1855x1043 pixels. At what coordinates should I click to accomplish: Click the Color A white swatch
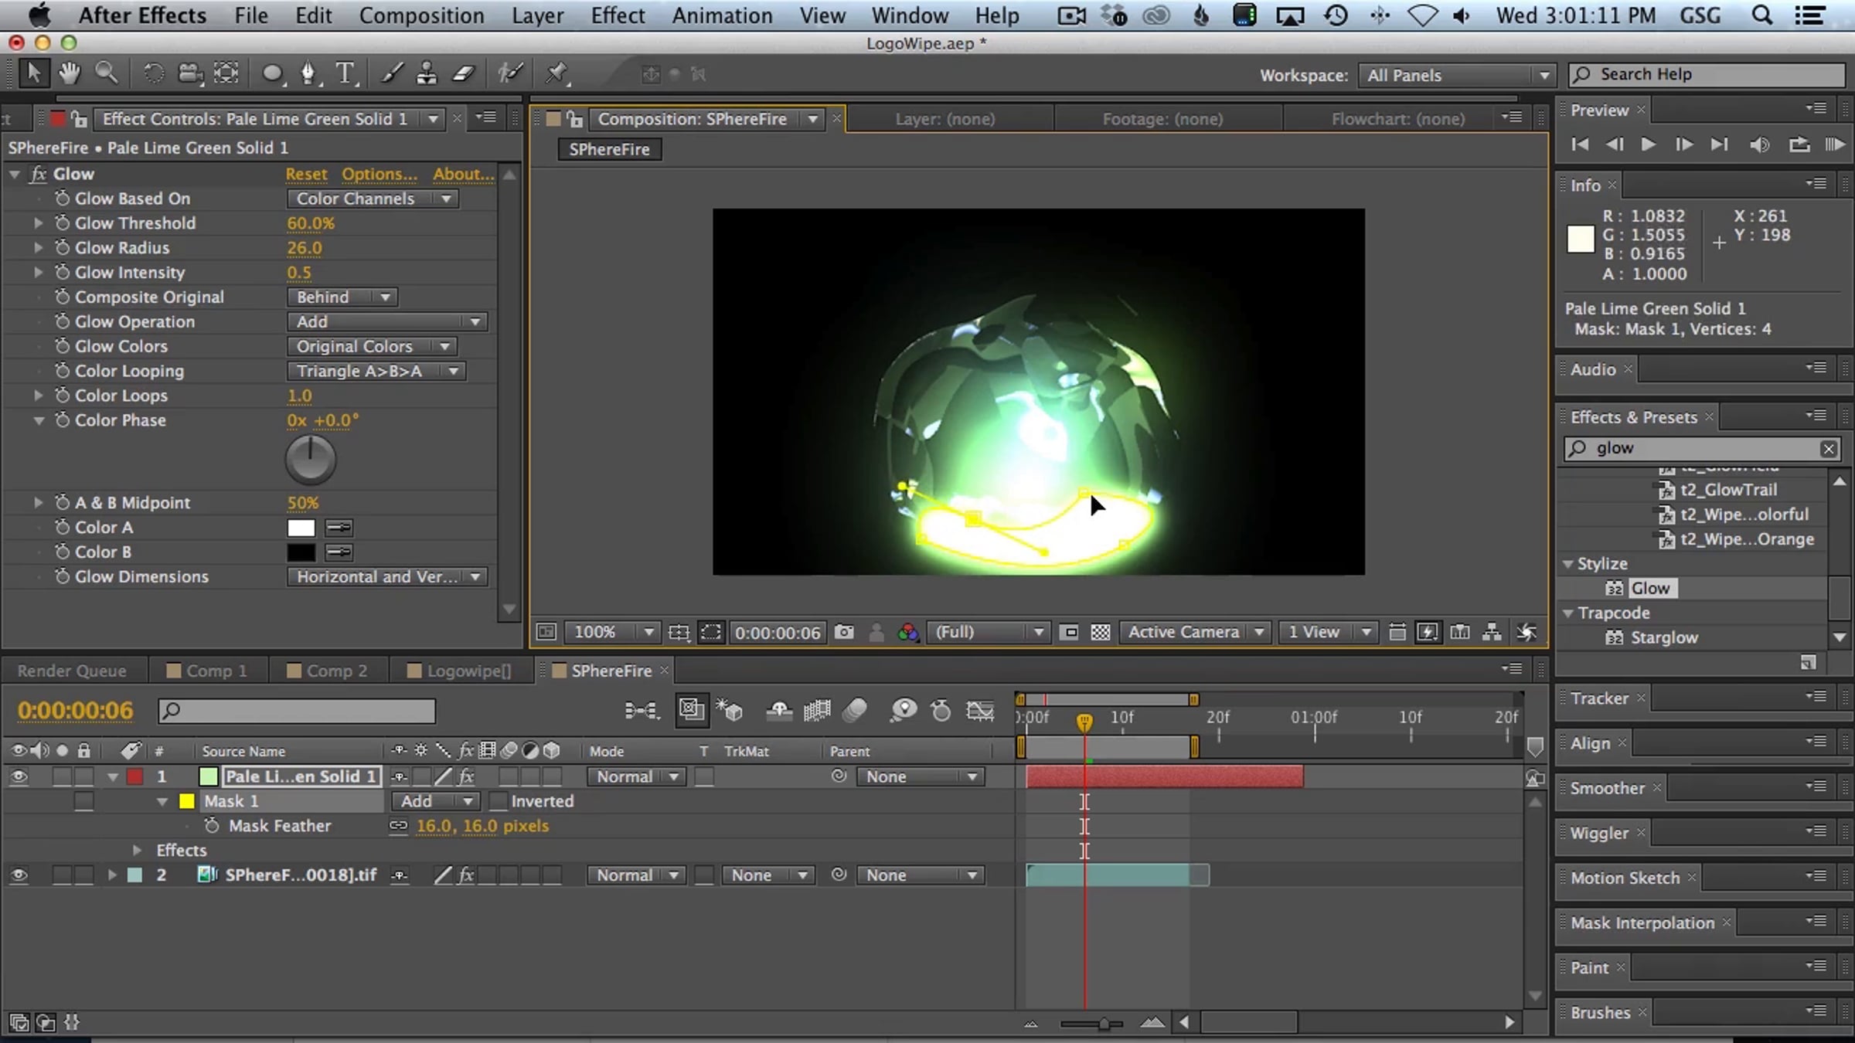click(x=301, y=528)
